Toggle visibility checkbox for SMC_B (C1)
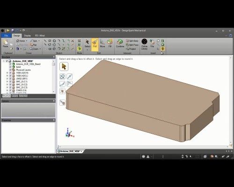The width and height of the screenshot is (234, 187). coord(10,81)
